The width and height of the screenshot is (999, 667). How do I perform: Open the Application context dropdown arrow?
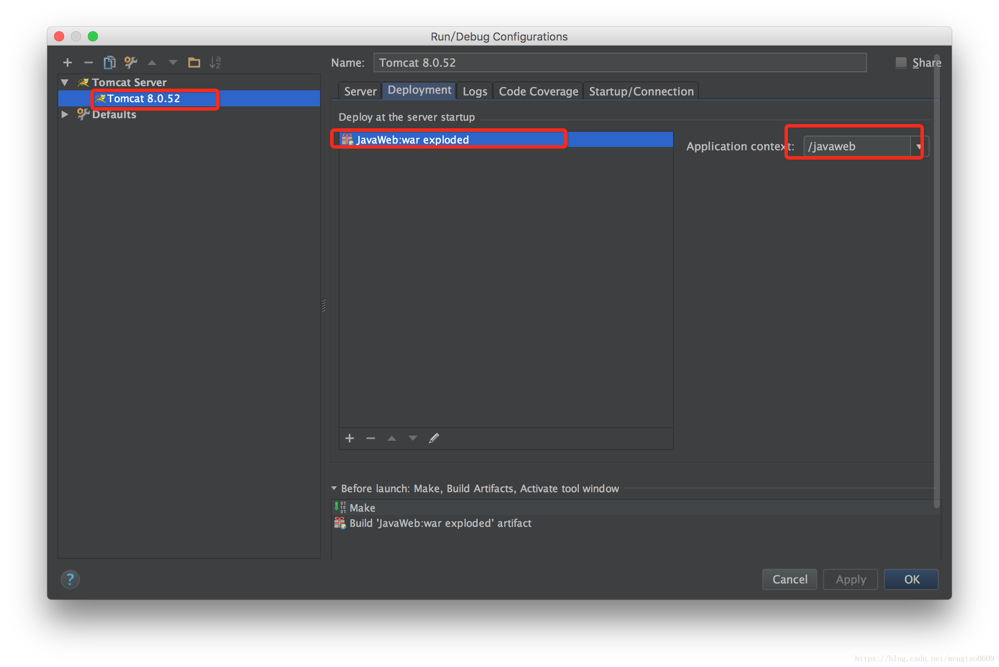tap(919, 146)
